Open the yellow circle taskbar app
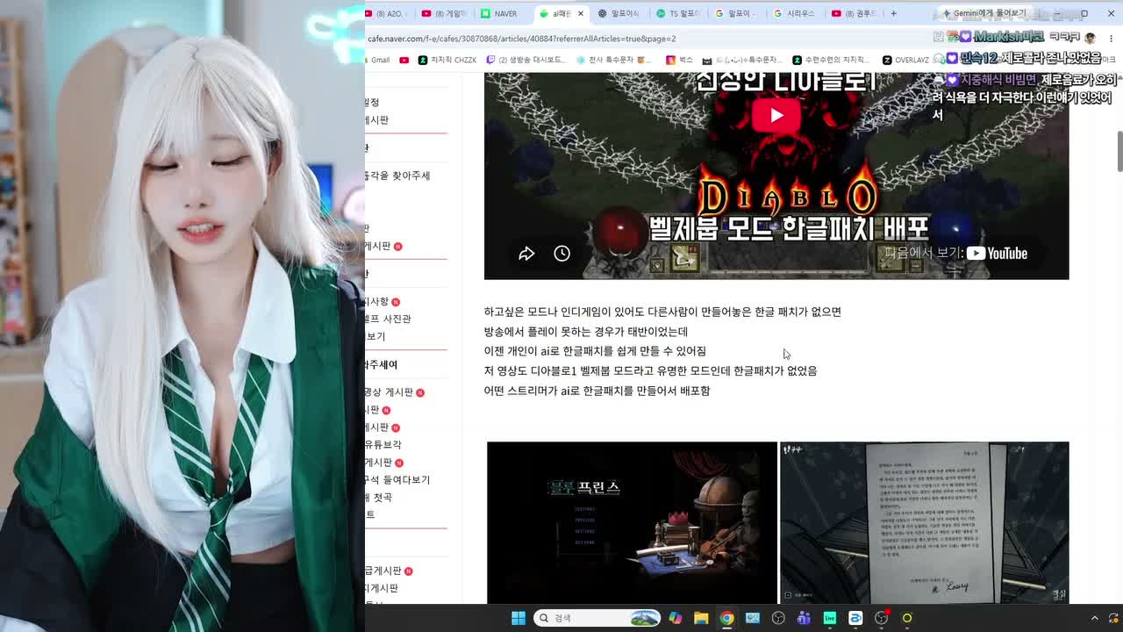1123x632 pixels. click(x=907, y=618)
